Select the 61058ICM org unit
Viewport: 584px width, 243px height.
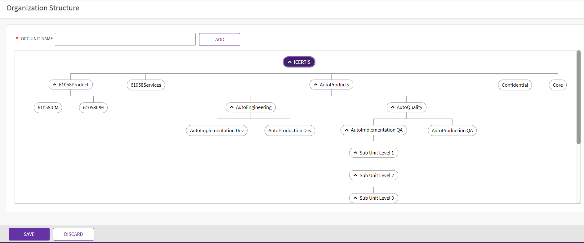48,108
